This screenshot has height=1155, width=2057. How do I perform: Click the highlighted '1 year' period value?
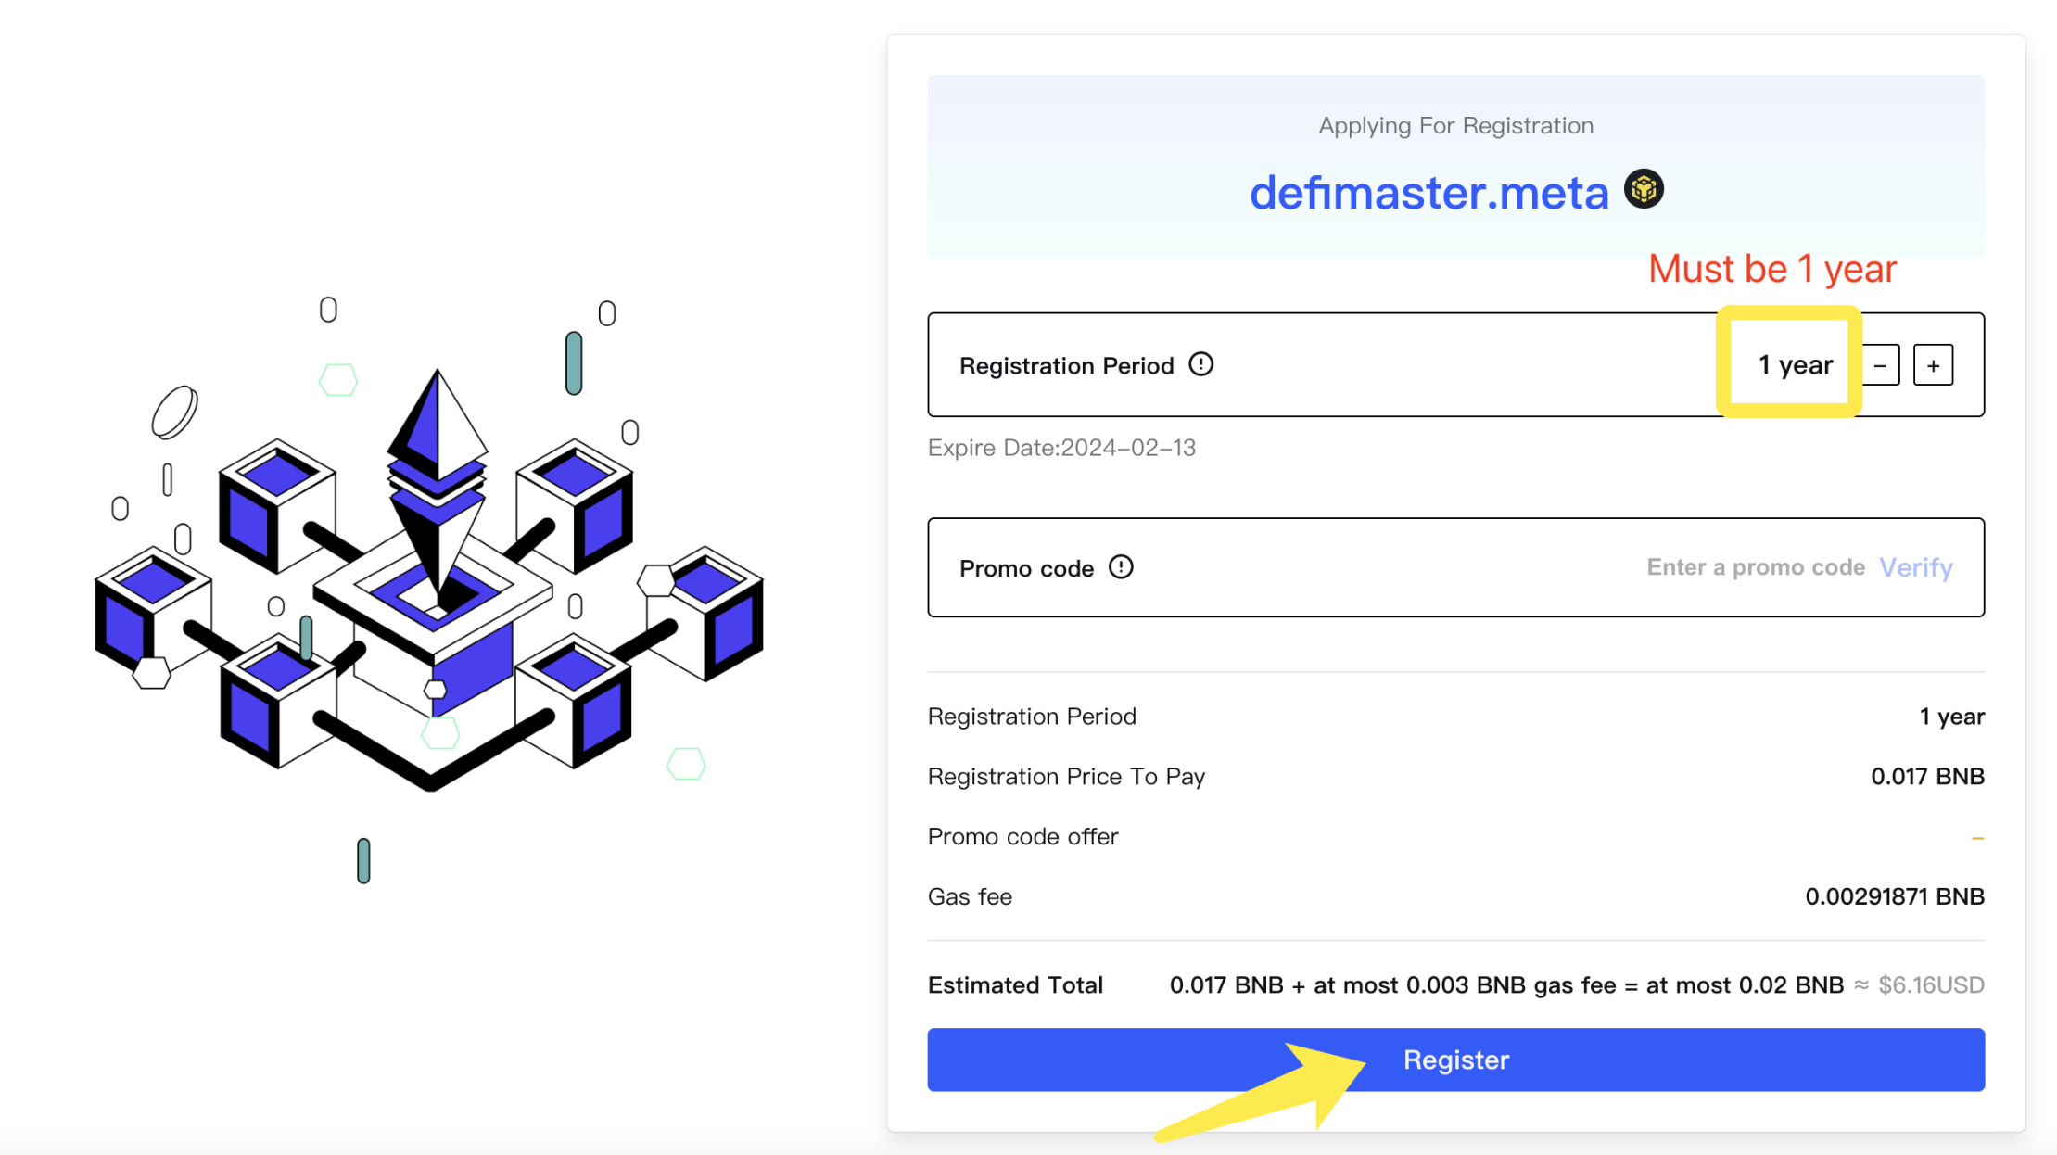coord(1795,365)
